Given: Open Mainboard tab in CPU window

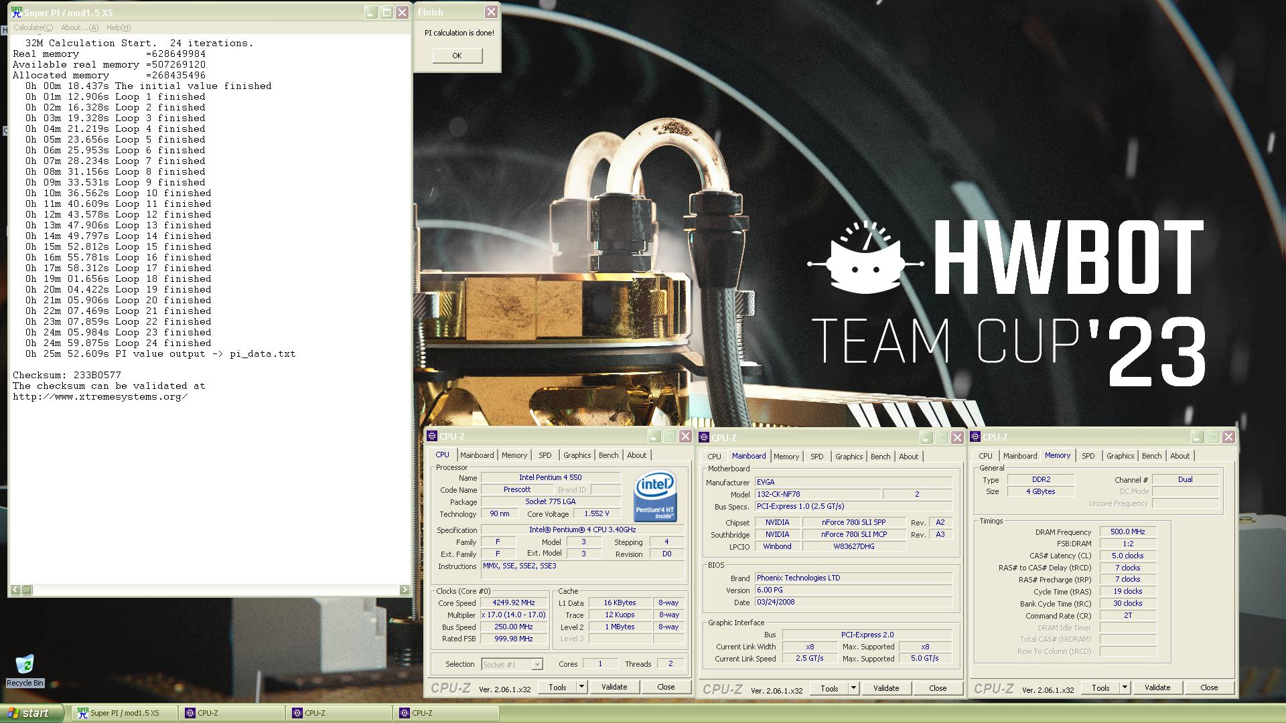Looking at the screenshot, I should click(x=477, y=455).
